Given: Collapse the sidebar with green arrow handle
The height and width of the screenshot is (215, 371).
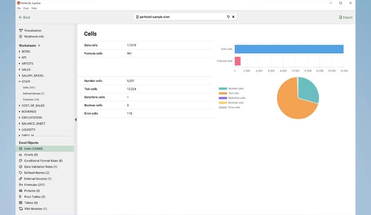Looking at the screenshot, I should (76, 119).
